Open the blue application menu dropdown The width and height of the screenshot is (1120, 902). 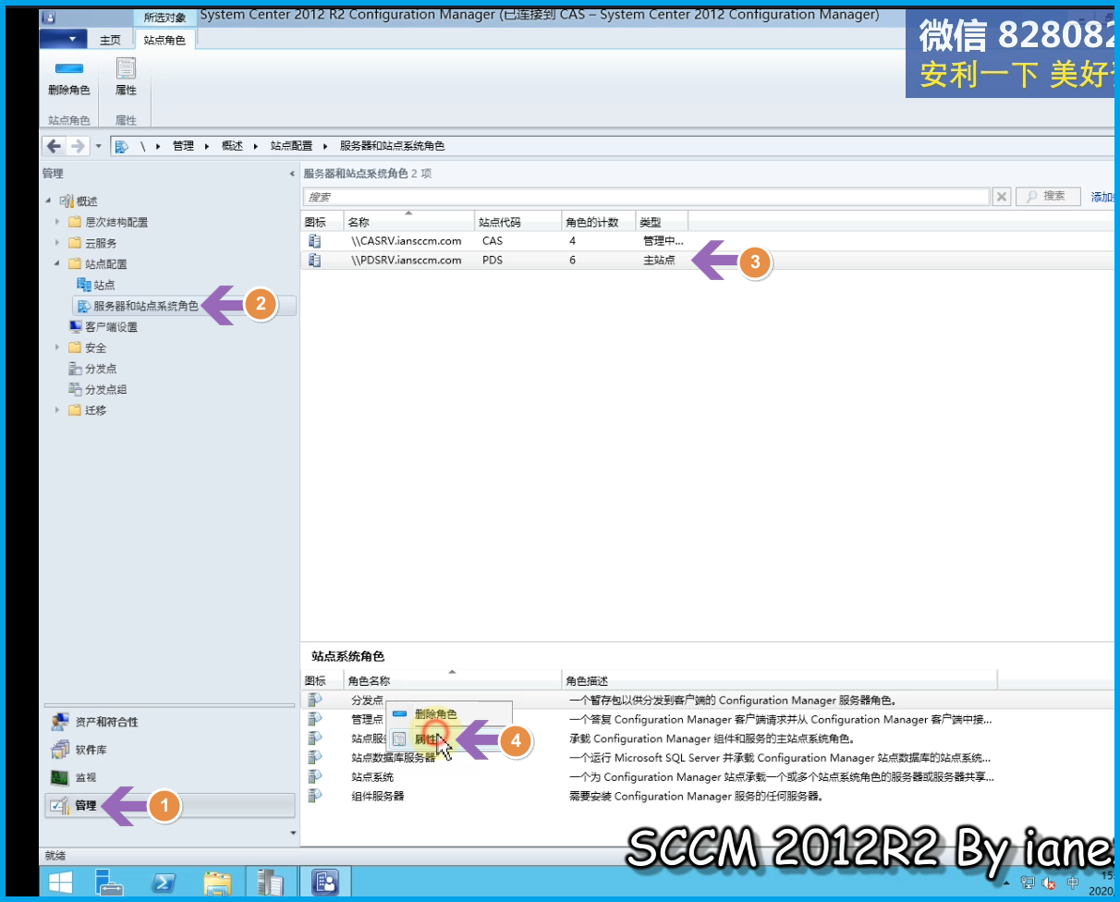[65, 39]
